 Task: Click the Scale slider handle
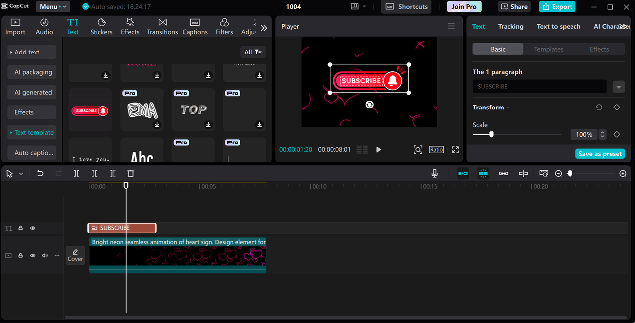491,134
